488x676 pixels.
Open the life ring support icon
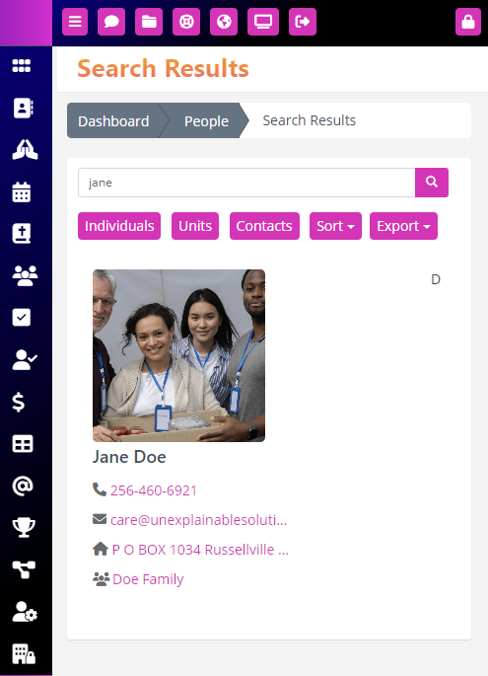tap(186, 22)
